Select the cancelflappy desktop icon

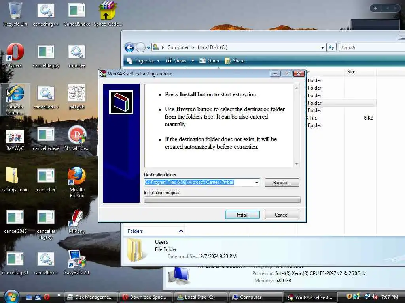46,55
